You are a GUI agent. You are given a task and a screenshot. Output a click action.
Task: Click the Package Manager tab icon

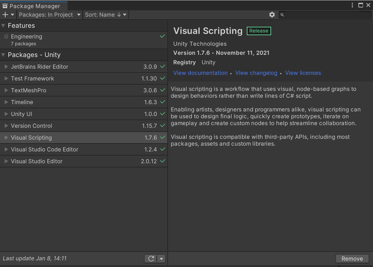tap(5, 6)
